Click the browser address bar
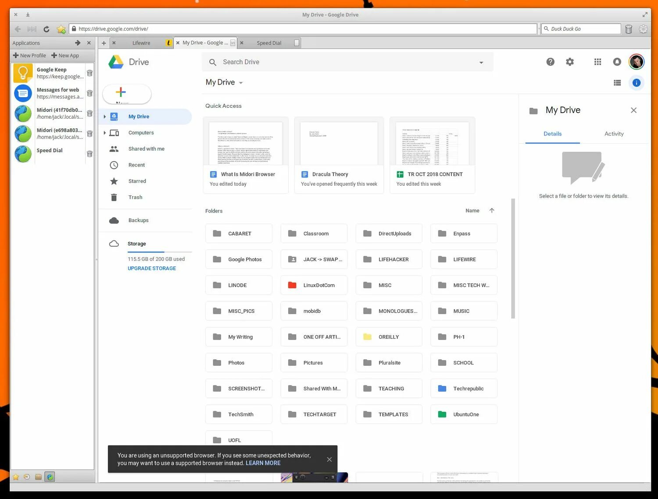 coord(304,29)
